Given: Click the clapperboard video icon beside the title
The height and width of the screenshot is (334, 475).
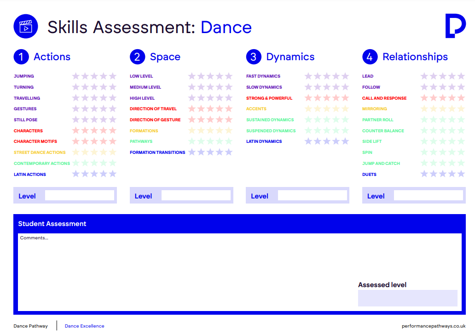Looking at the screenshot, I should tap(26, 26).
